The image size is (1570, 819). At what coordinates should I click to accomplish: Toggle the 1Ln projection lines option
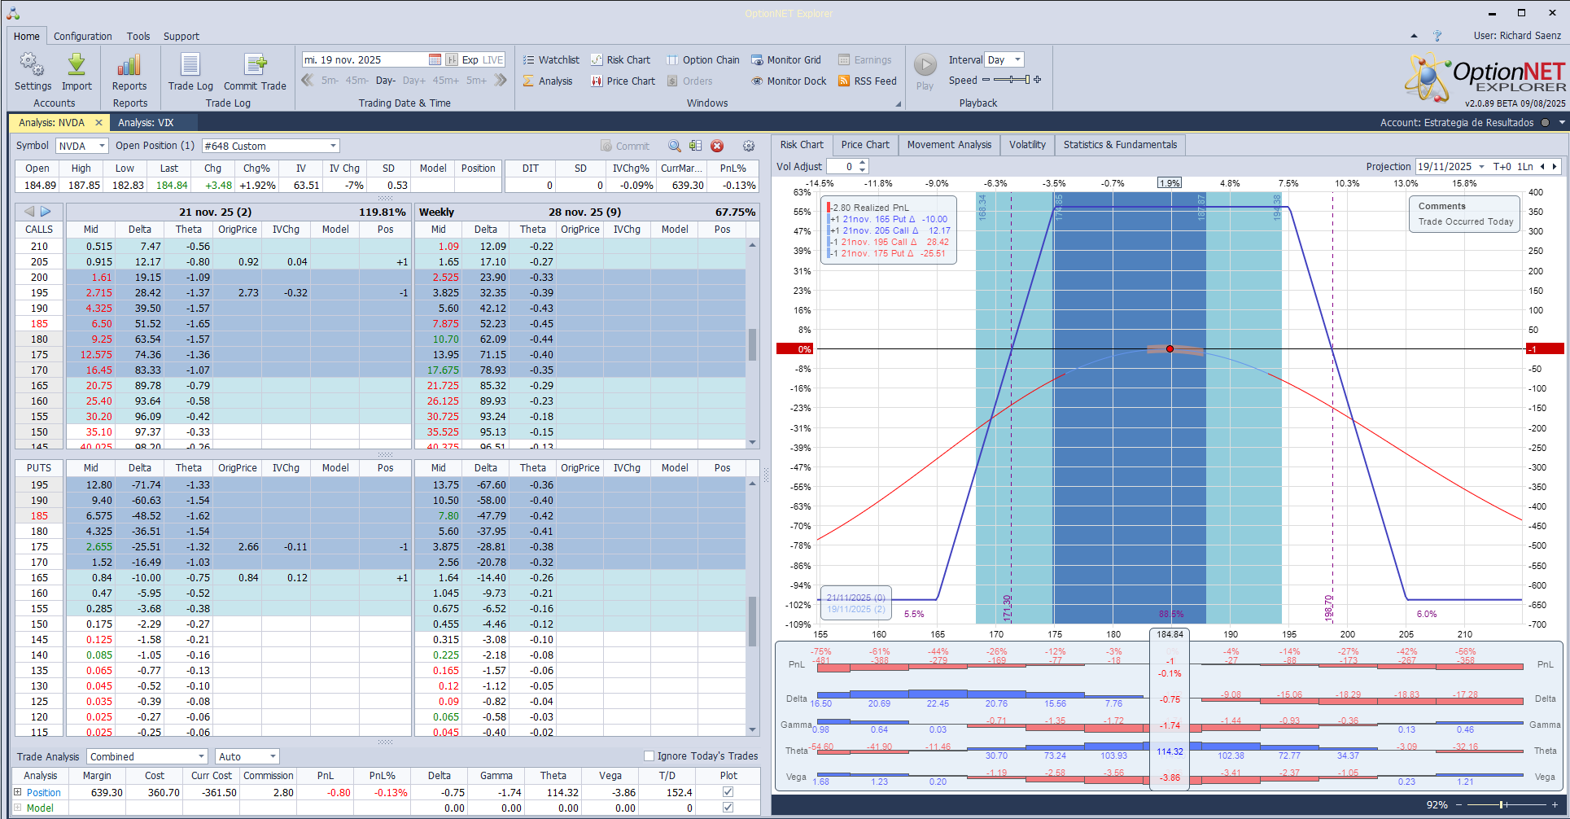coord(1525,166)
